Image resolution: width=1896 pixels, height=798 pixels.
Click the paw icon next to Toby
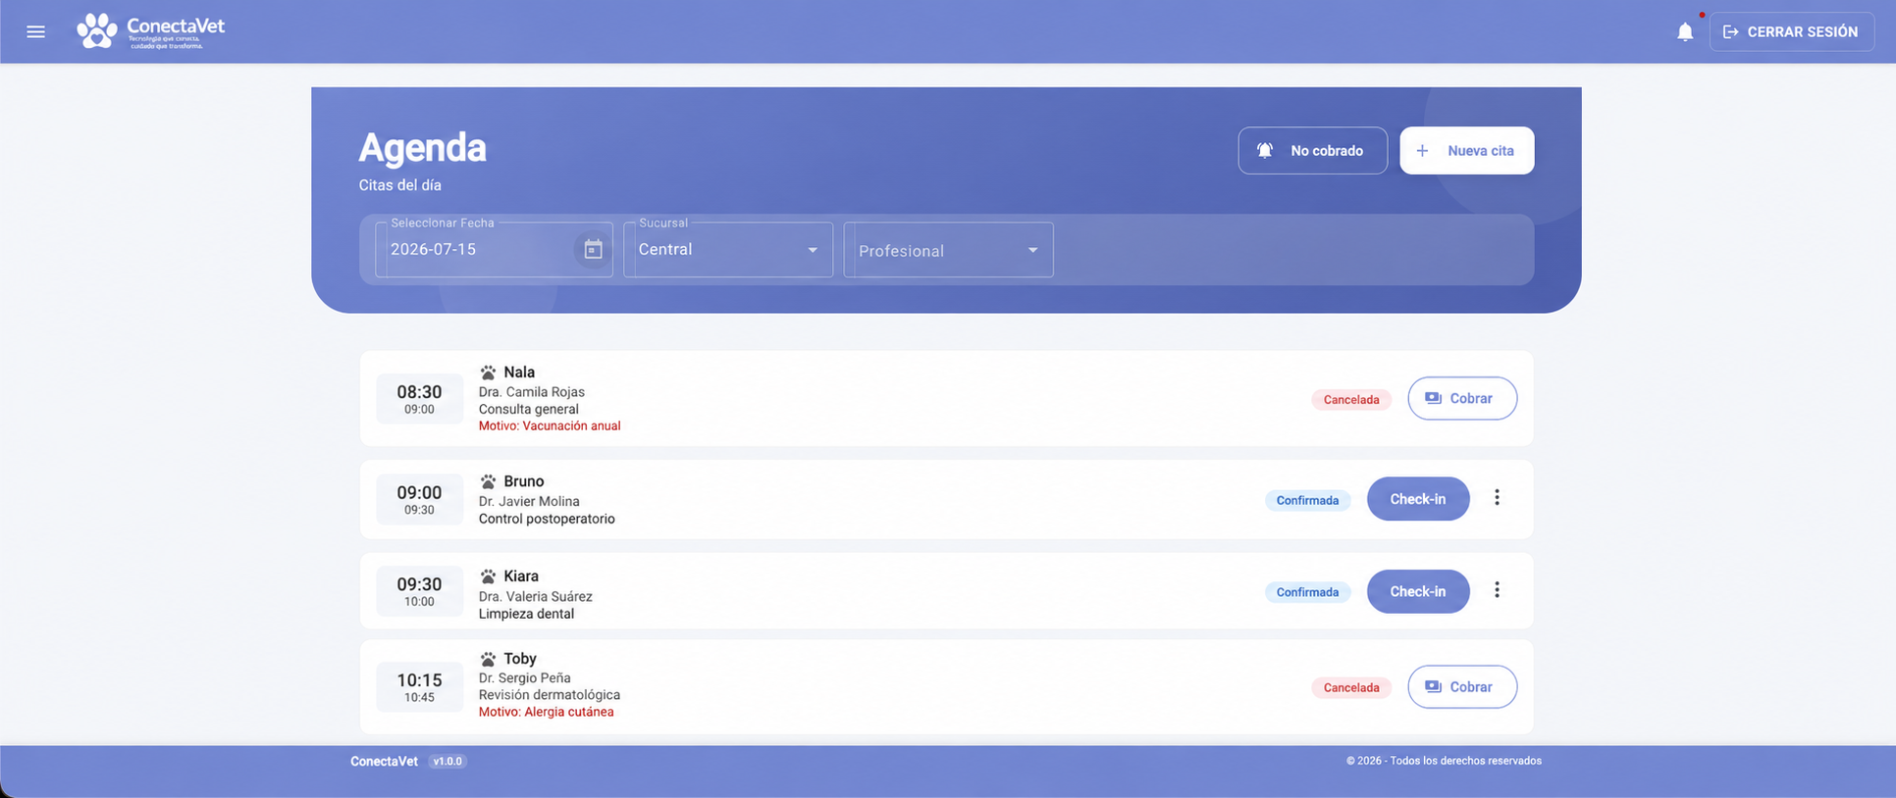point(488,659)
